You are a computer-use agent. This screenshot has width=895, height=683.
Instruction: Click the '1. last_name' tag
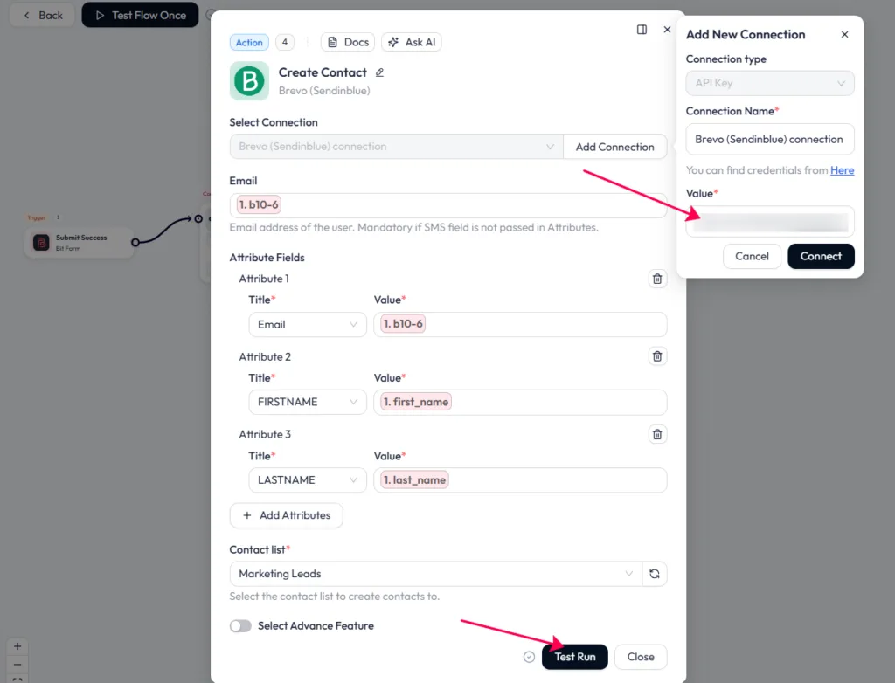[414, 480]
